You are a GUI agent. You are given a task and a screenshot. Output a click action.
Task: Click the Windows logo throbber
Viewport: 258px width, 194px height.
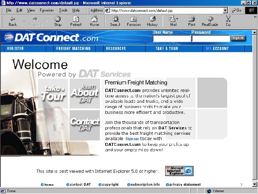251,10
